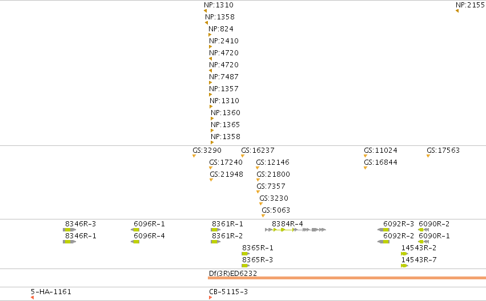Select the NP:2155 insertion marker
The image size is (486, 301).
tap(457, 11)
